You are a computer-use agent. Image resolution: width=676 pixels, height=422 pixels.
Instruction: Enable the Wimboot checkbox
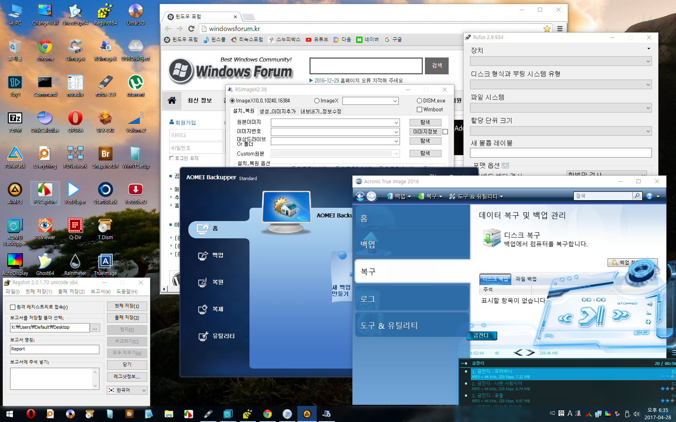tap(420, 110)
